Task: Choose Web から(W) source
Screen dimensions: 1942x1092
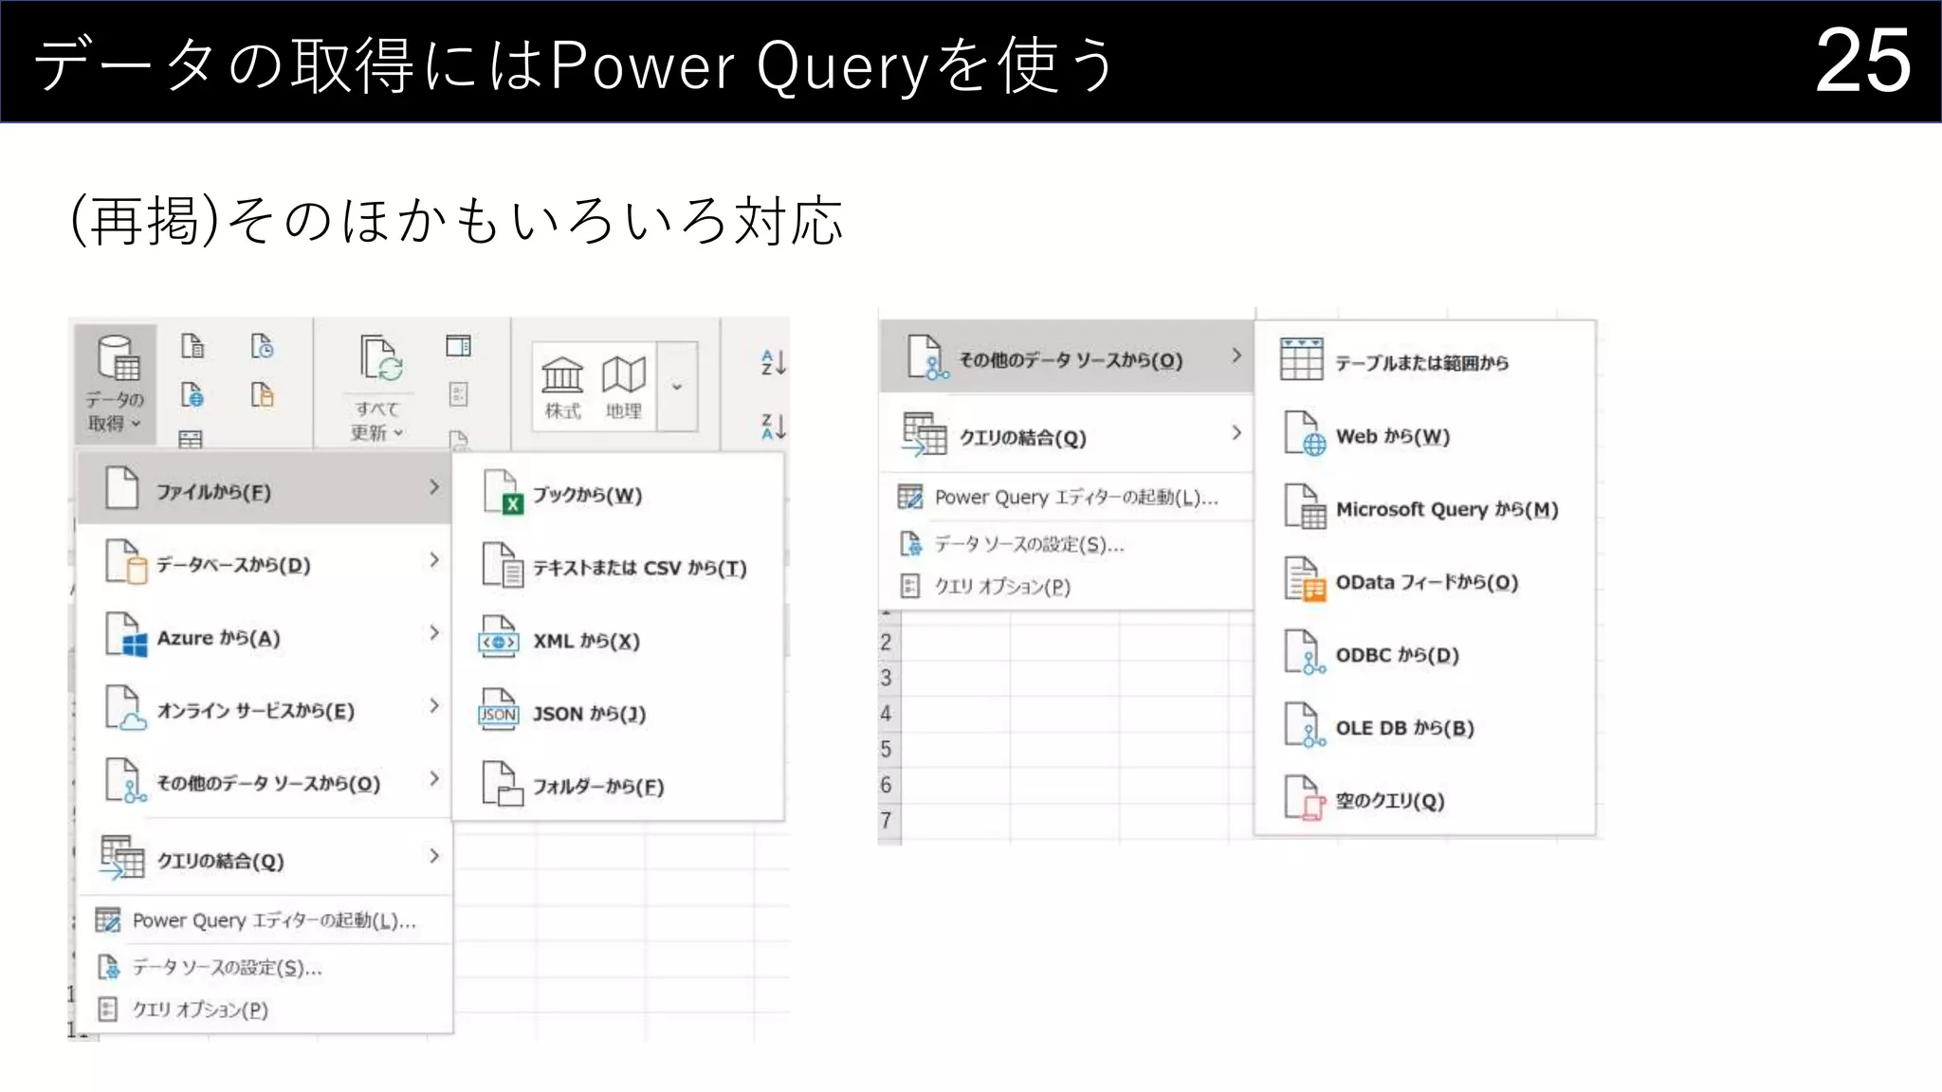Action: coord(1425,435)
